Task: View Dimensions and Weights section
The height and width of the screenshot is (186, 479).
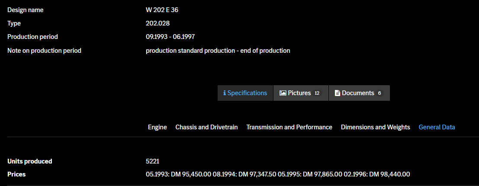Action: [x=376, y=127]
